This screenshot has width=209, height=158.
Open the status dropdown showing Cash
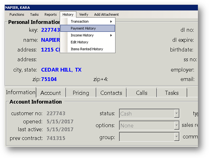pos(177,114)
